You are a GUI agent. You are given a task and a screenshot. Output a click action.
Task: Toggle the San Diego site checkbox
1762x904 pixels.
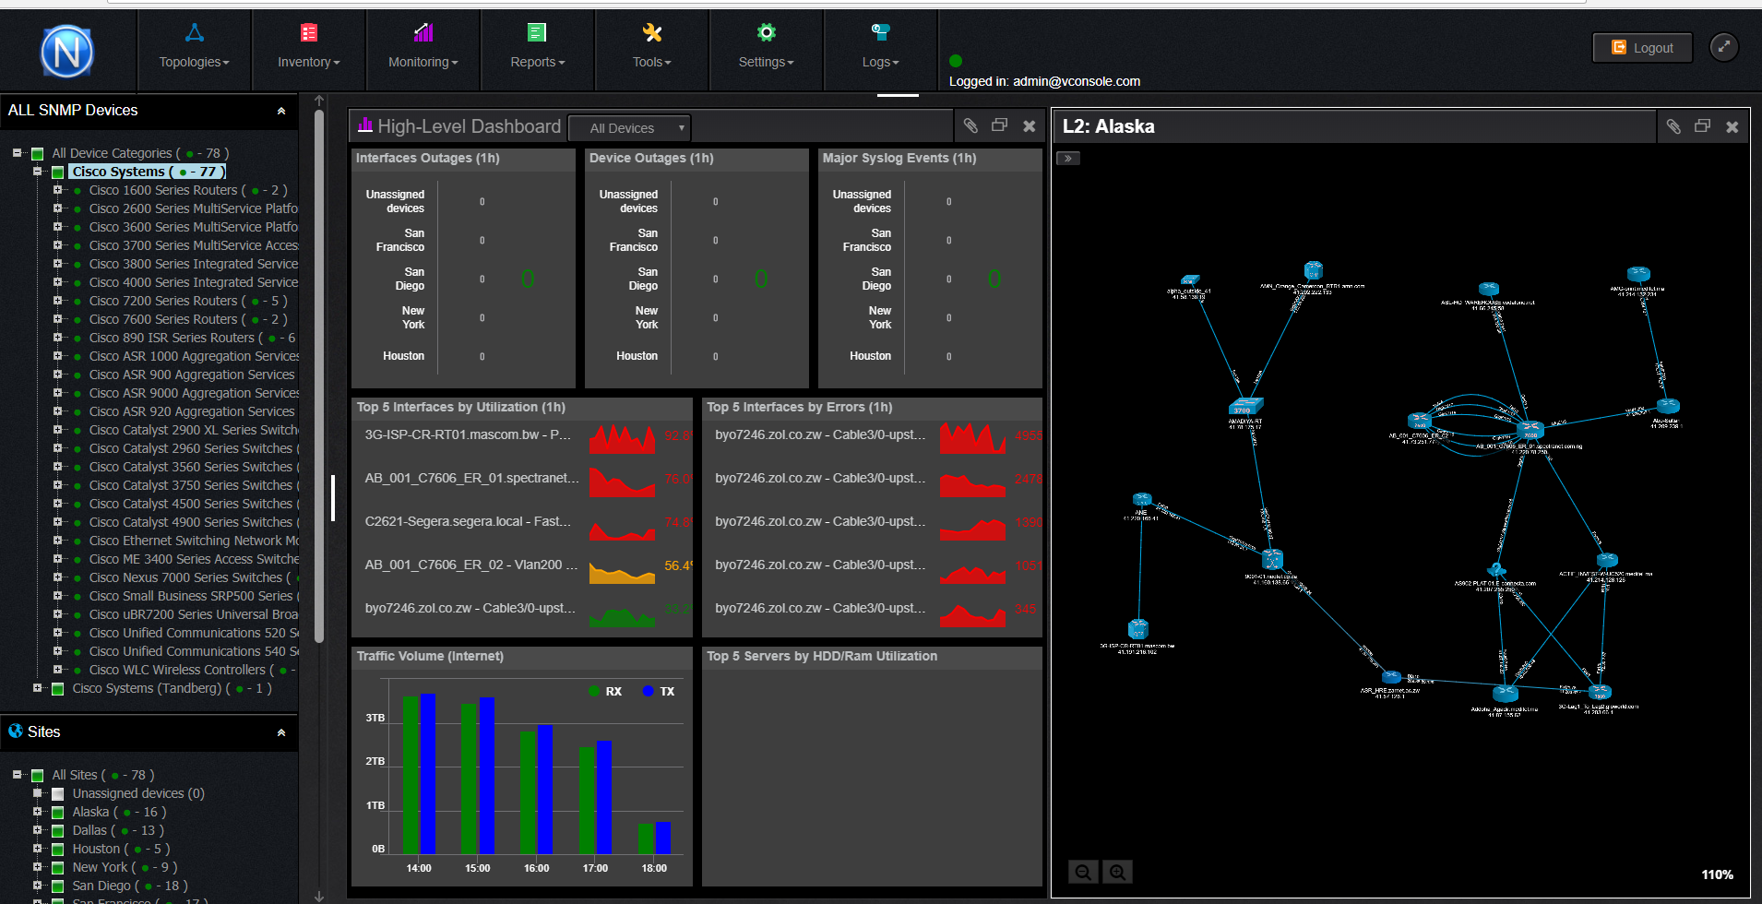coord(58,886)
